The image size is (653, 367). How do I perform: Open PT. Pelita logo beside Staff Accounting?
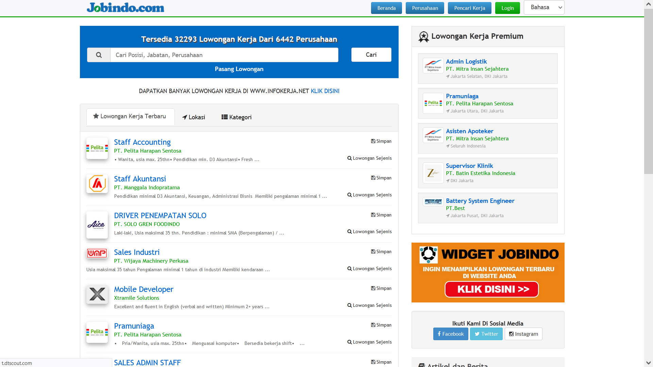[x=97, y=148]
